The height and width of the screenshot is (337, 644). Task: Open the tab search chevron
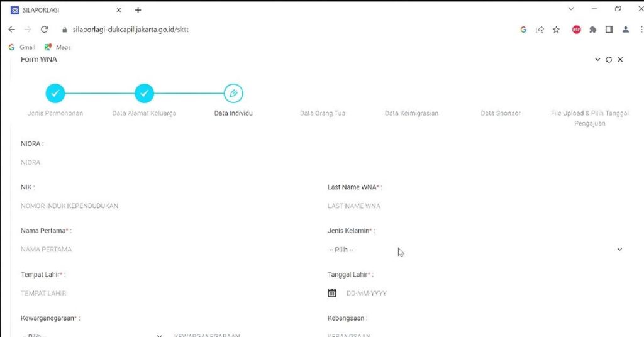click(x=571, y=9)
